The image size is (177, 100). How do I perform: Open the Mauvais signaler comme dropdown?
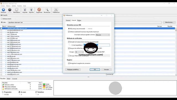[103, 35]
